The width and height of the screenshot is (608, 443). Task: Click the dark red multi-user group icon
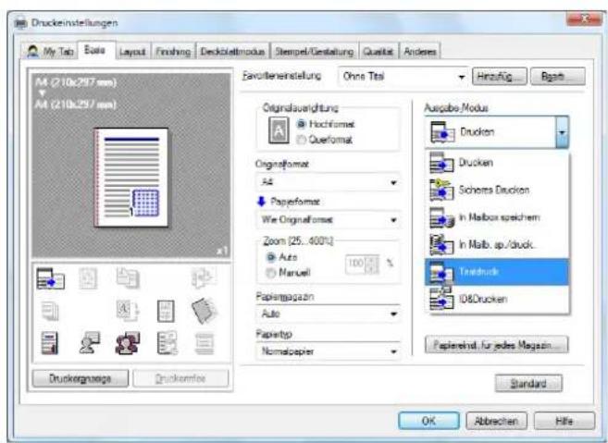[128, 343]
